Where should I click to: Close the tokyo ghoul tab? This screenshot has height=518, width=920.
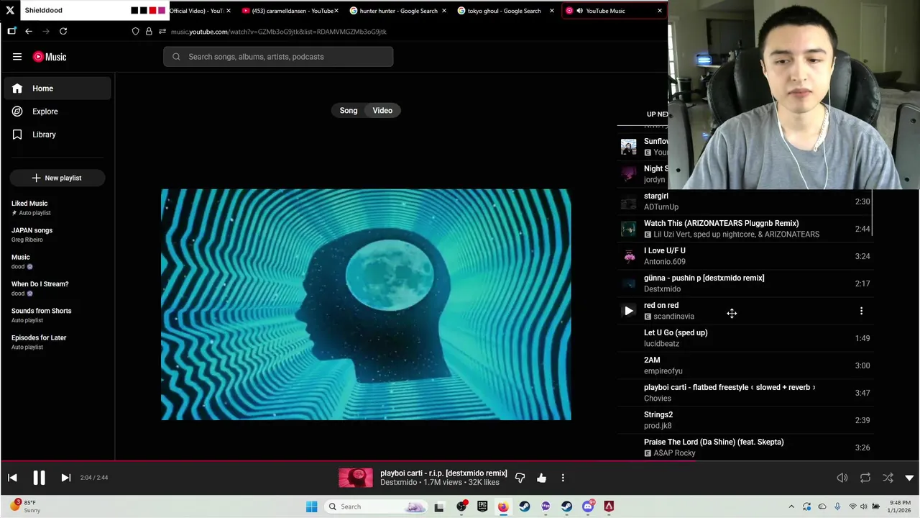[x=551, y=11]
